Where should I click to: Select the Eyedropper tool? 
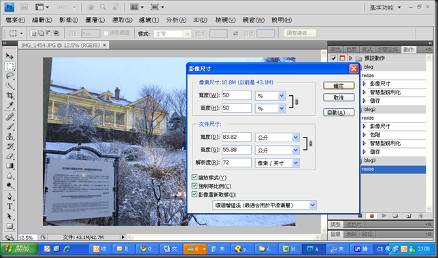(10, 106)
